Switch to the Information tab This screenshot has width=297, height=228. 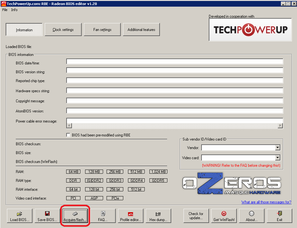pos(24,30)
